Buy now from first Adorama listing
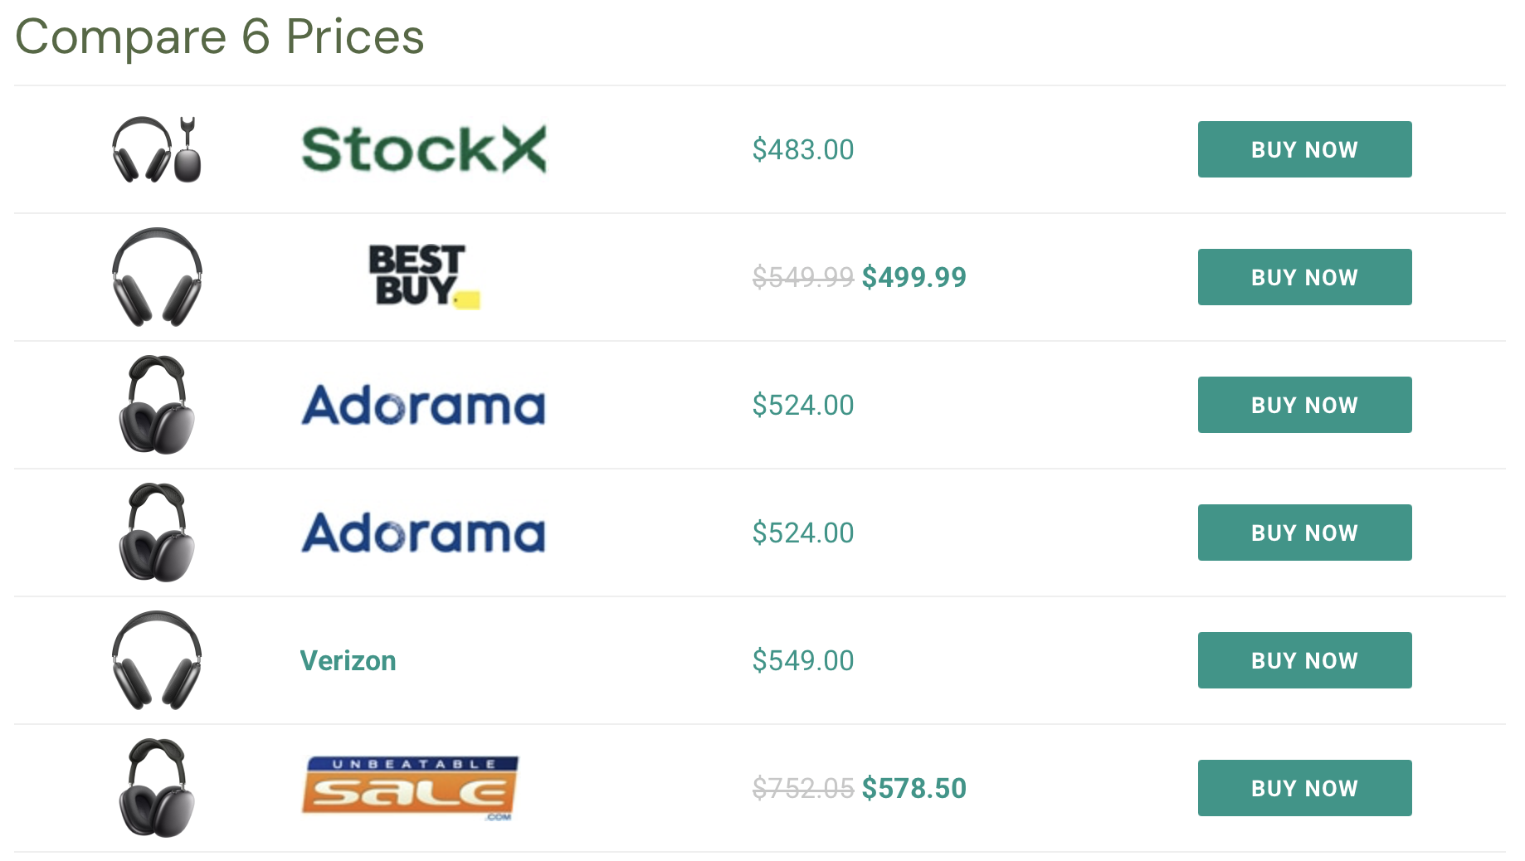Viewport: 1525px width, 861px height. pos(1304,405)
